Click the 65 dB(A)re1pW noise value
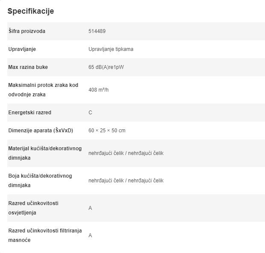 coord(106,67)
